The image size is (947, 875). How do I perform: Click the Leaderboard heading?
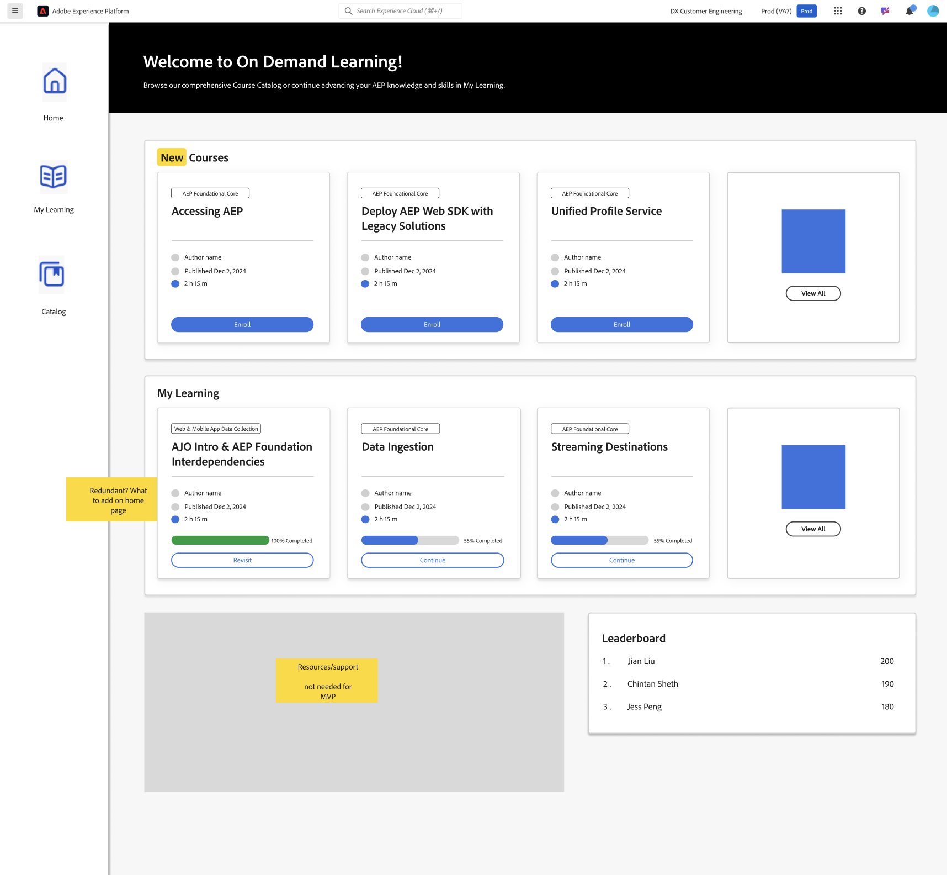click(634, 639)
